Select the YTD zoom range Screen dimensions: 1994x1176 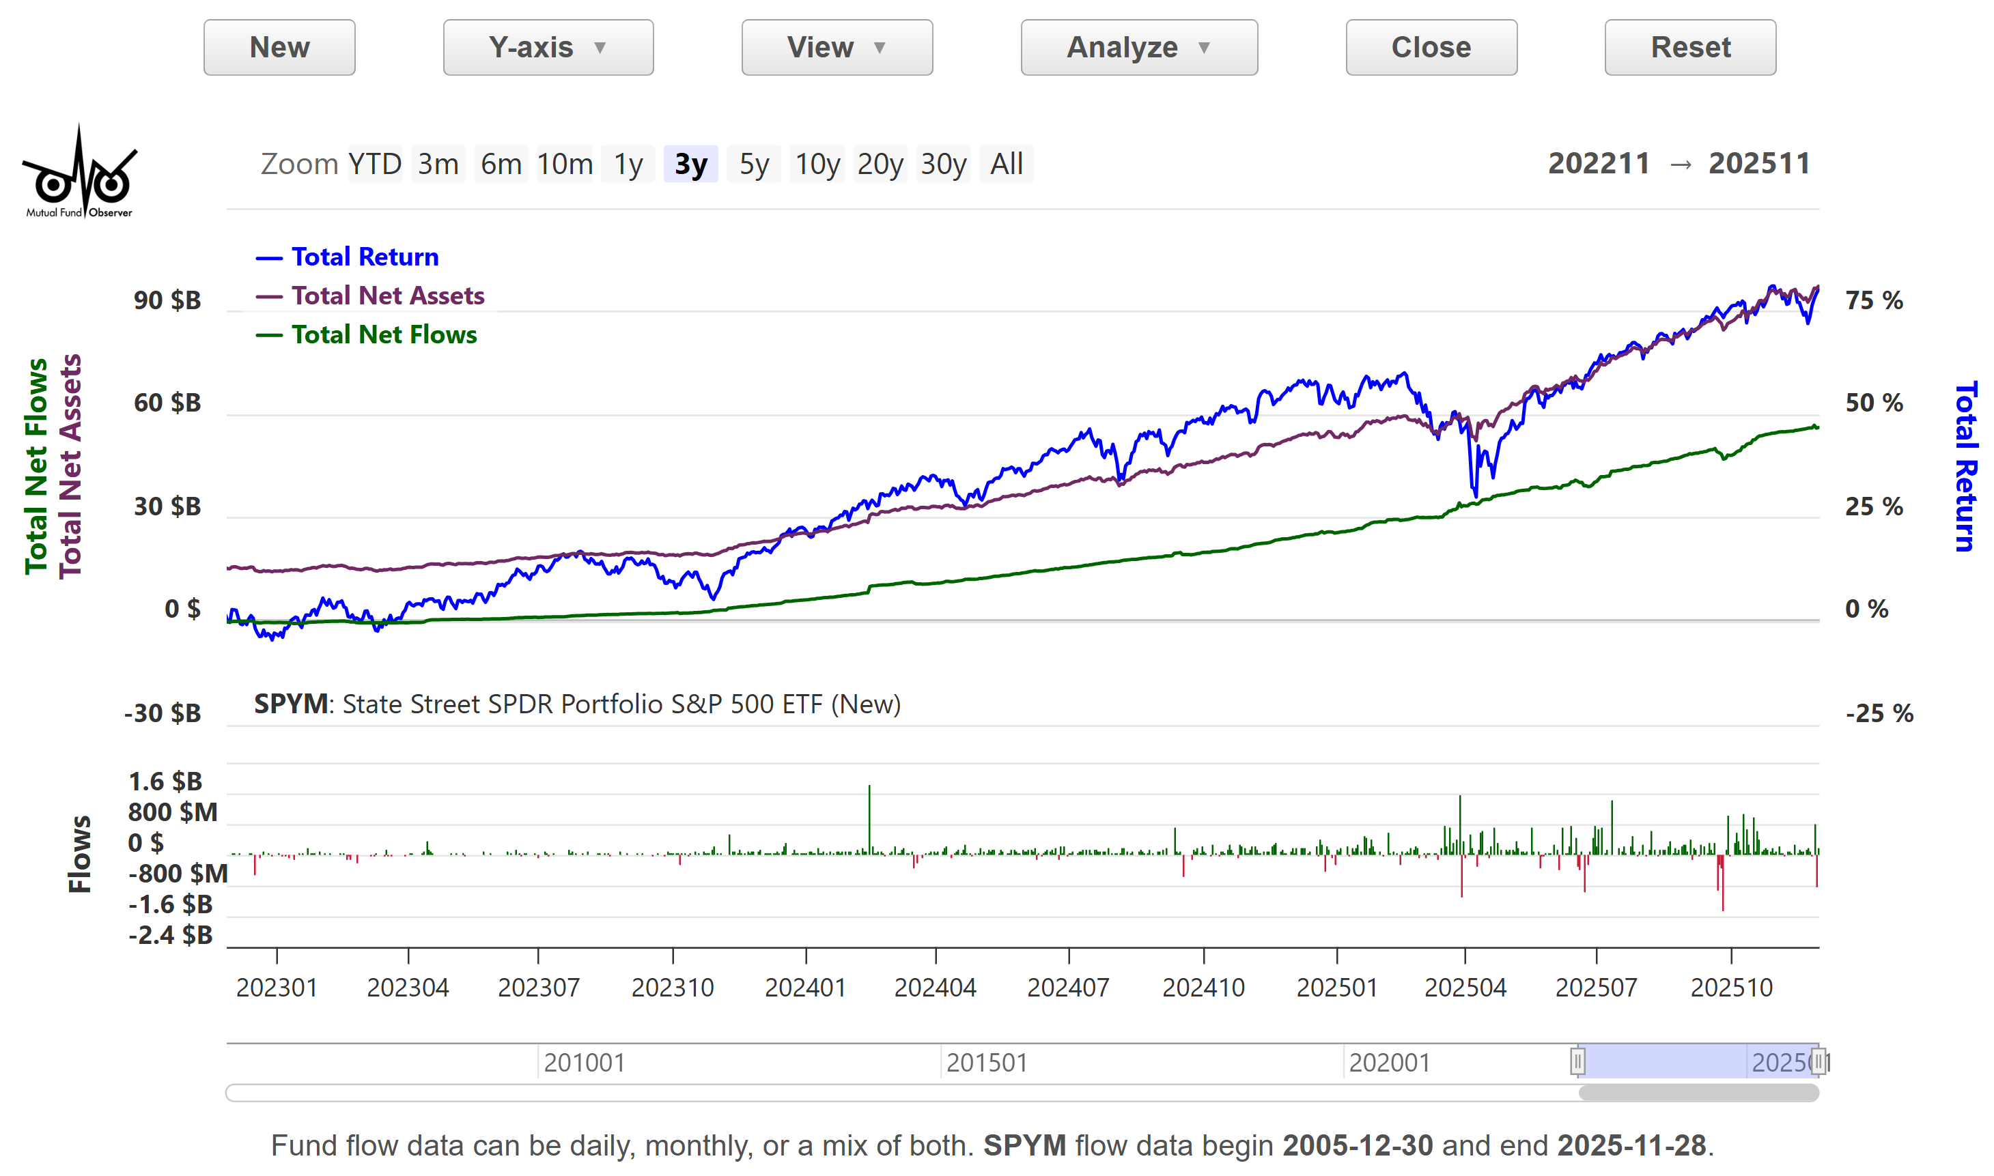click(374, 164)
